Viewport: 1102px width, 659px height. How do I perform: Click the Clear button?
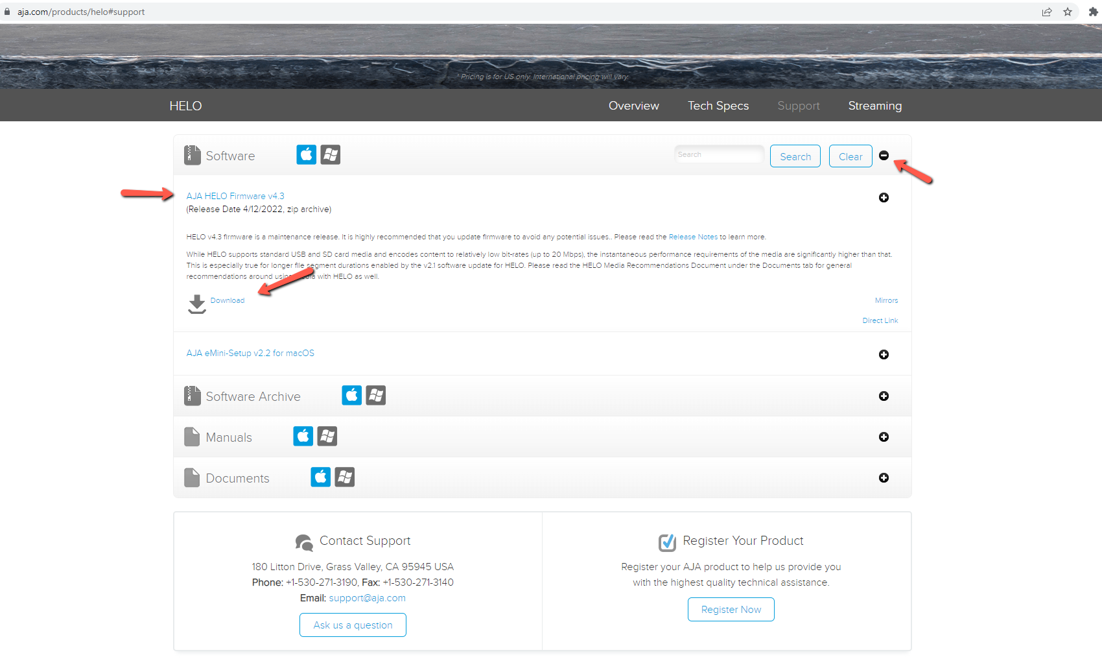point(850,156)
